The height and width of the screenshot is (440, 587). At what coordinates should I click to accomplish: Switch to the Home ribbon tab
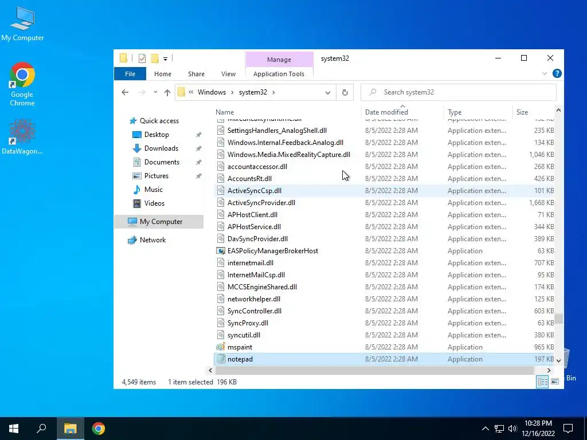(162, 74)
